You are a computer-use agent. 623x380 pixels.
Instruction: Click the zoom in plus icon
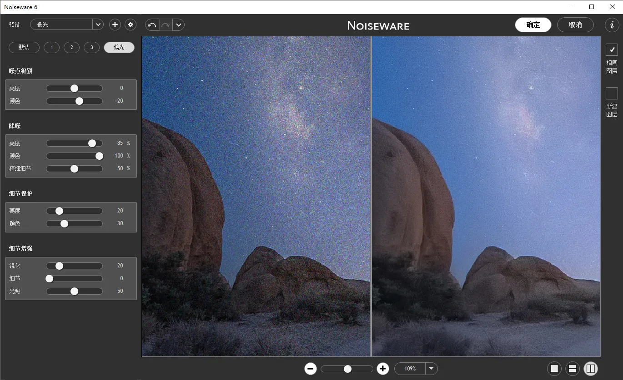click(383, 369)
